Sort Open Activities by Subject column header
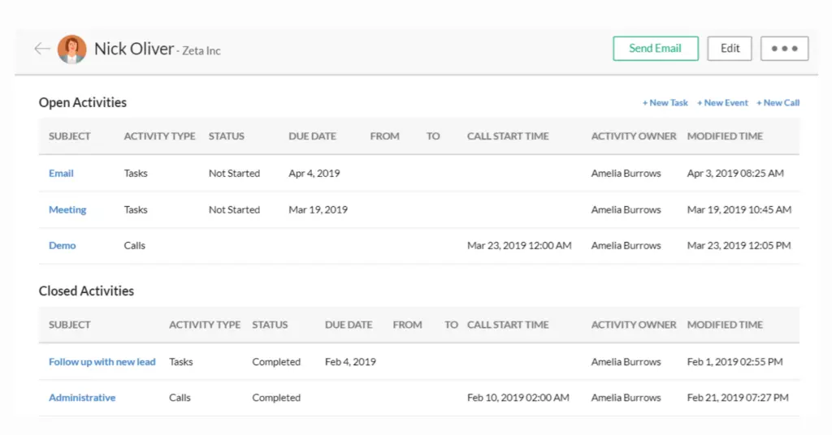The height and width of the screenshot is (435, 832). coord(70,136)
